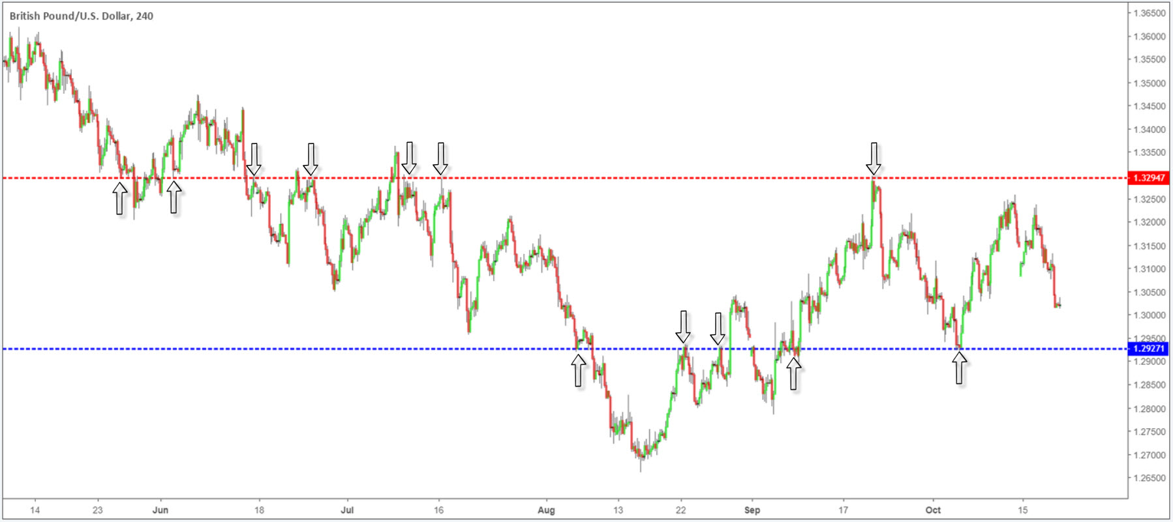The height and width of the screenshot is (522, 1173).
Task: Click the Jun label on time axis
Action: pyautogui.click(x=160, y=510)
